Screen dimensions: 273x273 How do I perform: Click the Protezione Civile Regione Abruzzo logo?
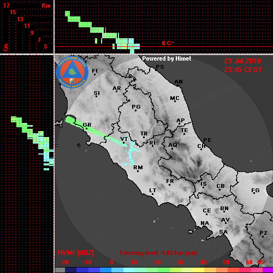pos(72,73)
